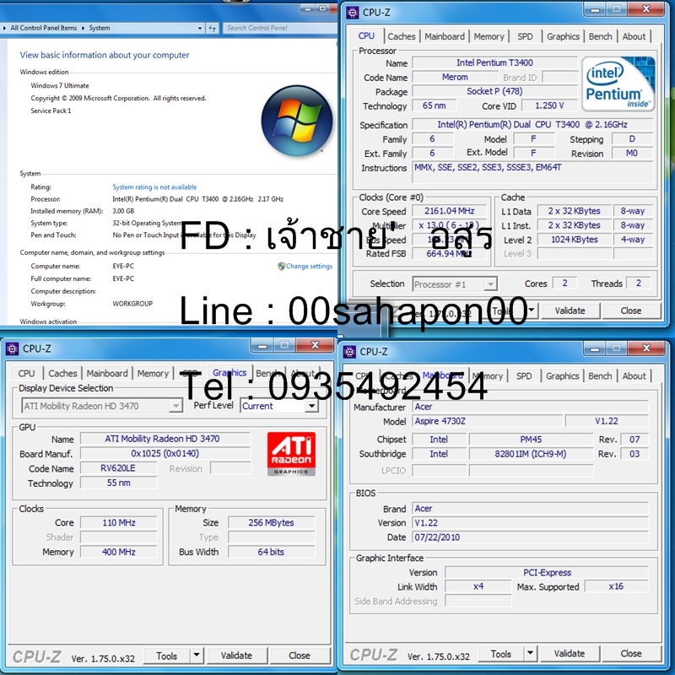This screenshot has height=675, width=675.
Task: Click Close button in bottom-left CPU-Z window
Action: pos(300,656)
